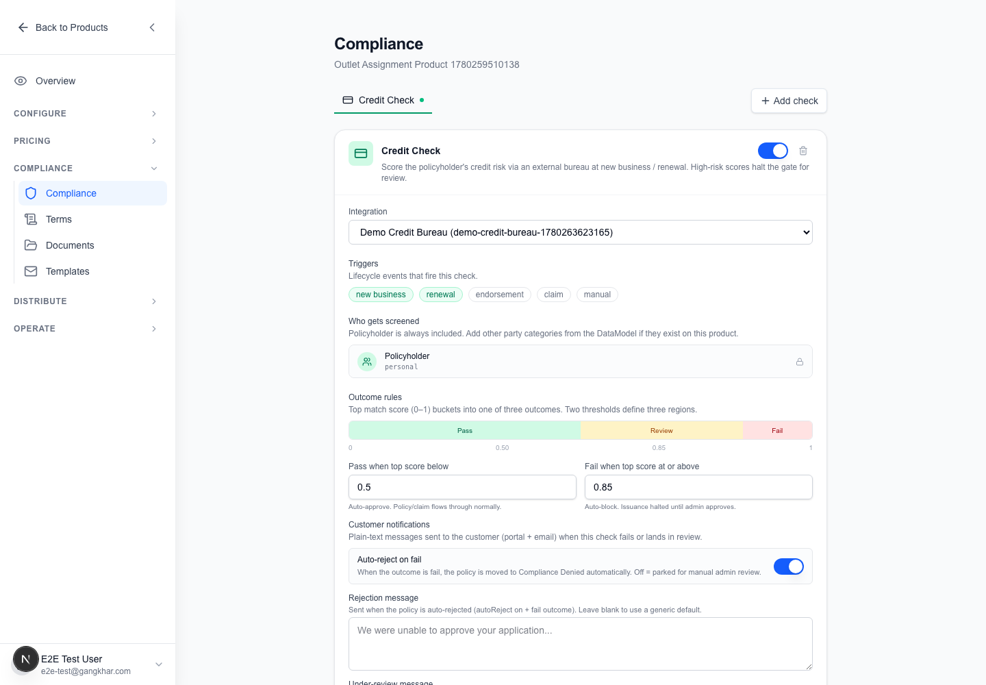Click the 'Who gets screened' label
Screen dimensions: 986x685
(x=383, y=321)
